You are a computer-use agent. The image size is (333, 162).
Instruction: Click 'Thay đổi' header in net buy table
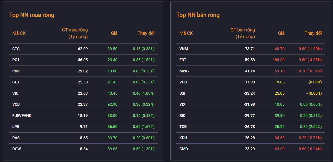(x=146, y=33)
